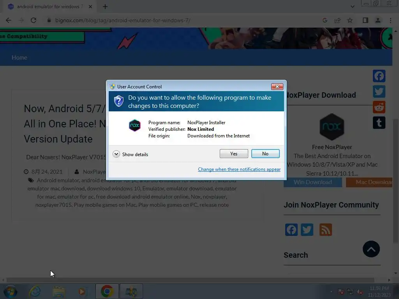The image size is (399, 299).
Task: Open the NoxPlayer Community Twitter icon
Action: point(307,230)
